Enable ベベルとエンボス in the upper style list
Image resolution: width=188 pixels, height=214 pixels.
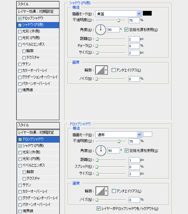tap(20, 45)
